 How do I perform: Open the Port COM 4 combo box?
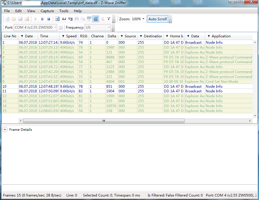[35, 27]
